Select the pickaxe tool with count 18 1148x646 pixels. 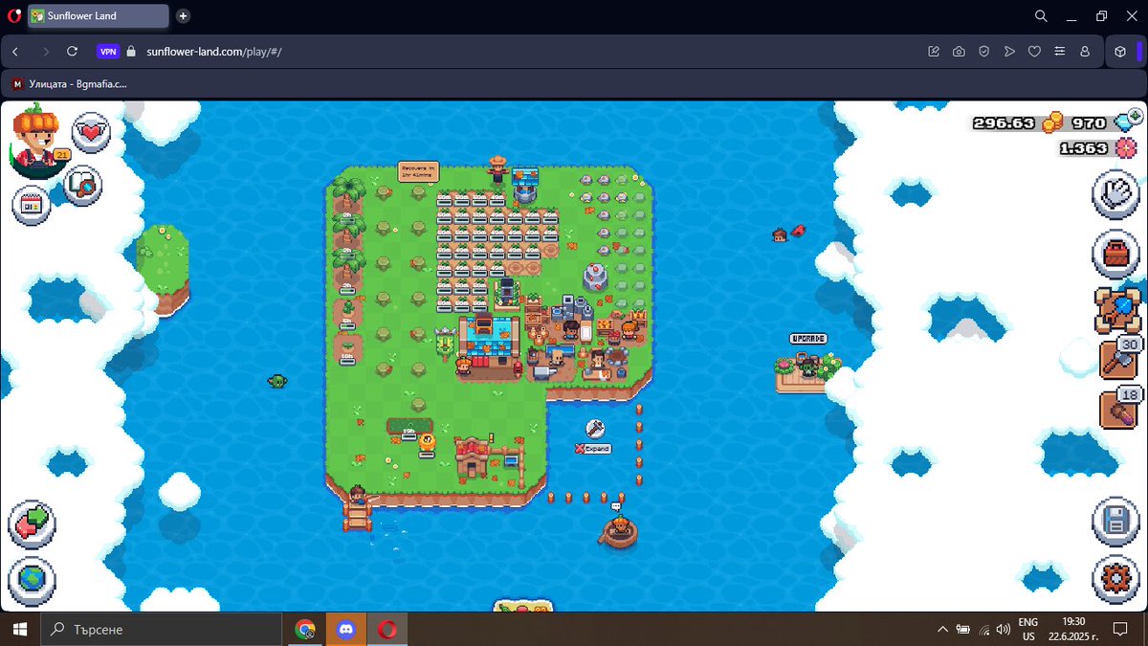click(x=1117, y=410)
